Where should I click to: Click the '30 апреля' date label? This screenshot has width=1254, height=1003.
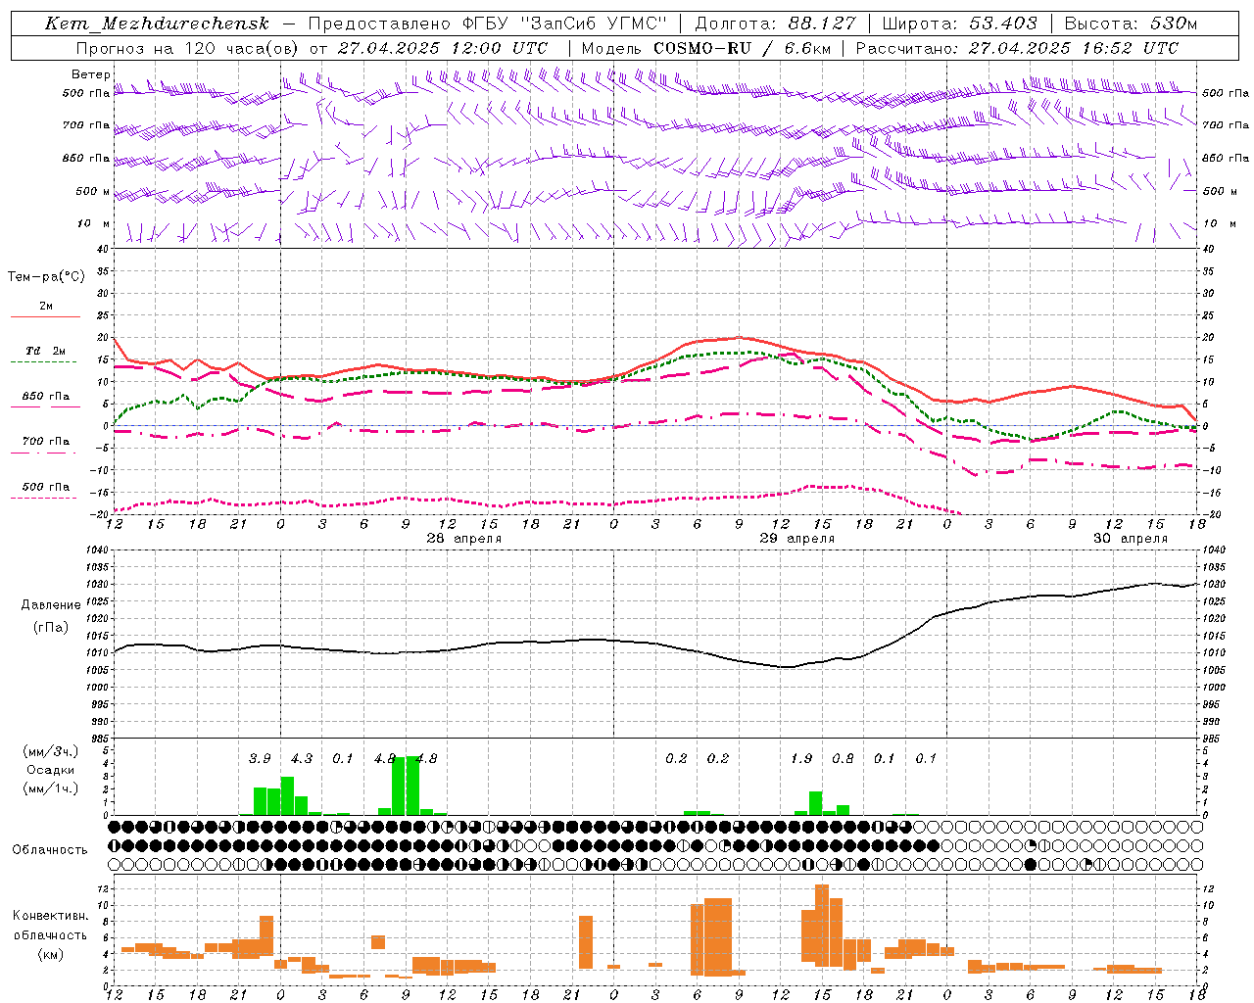tap(1131, 539)
